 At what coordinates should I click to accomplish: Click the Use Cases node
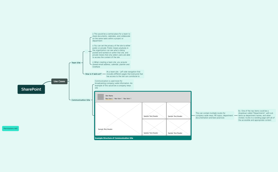[x=59, y=82]
